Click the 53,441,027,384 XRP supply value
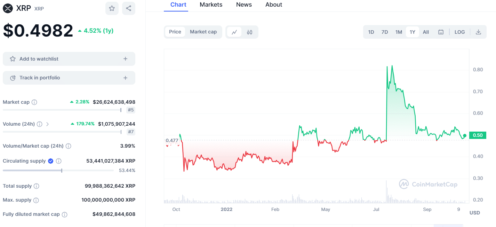 tap(111, 161)
